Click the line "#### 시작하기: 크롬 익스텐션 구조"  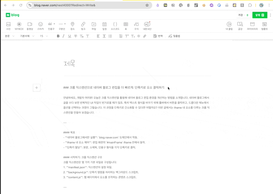point(83,157)
